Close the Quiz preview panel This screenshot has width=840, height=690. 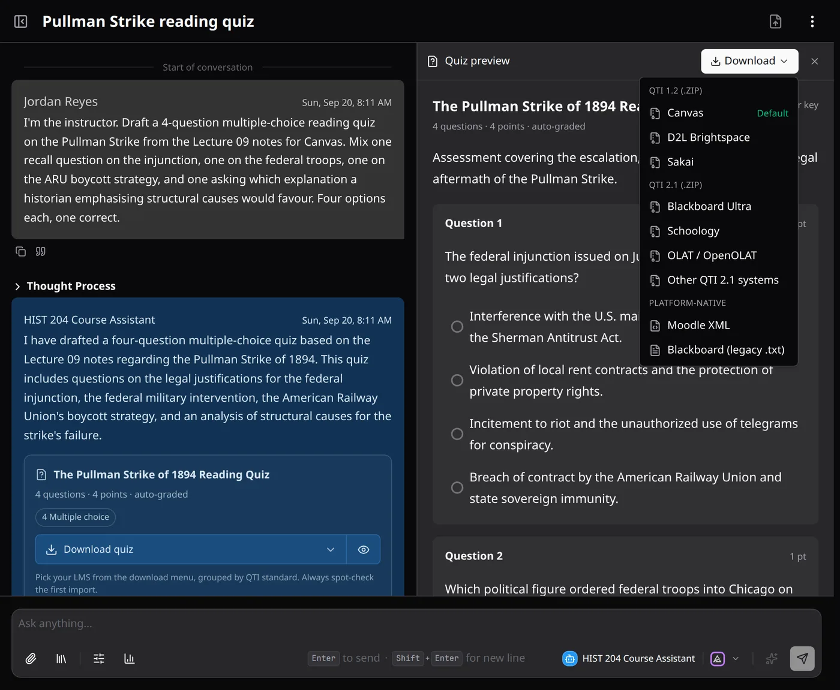coord(814,61)
